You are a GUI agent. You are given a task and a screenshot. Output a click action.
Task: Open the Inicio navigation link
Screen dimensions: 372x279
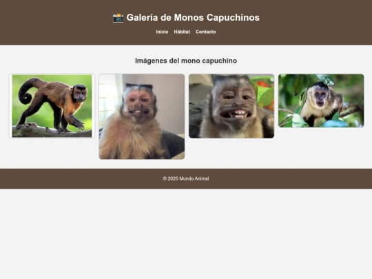(x=162, y=32)
